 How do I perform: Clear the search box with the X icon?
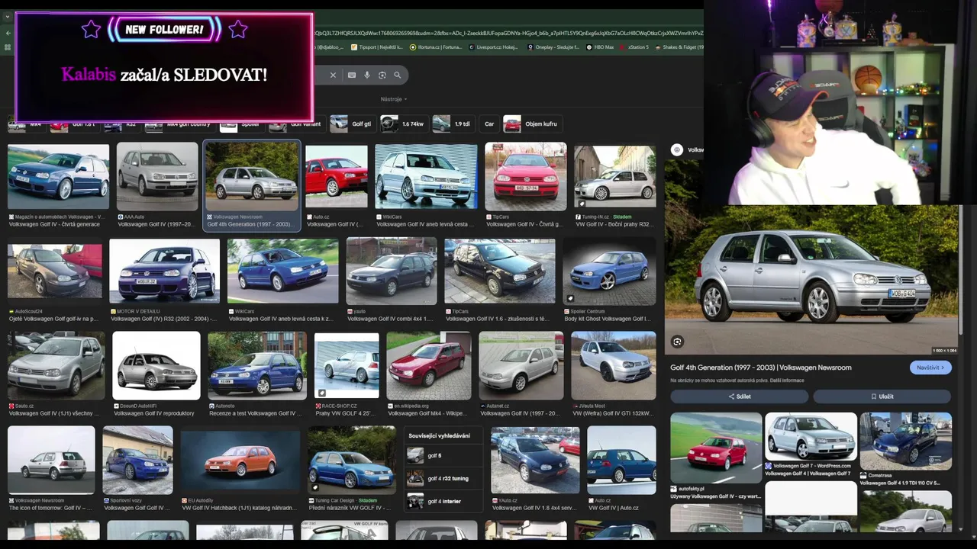[333, 75]
